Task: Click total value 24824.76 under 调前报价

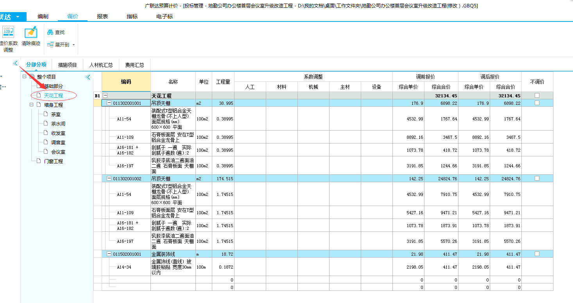Action: point(441,178)
